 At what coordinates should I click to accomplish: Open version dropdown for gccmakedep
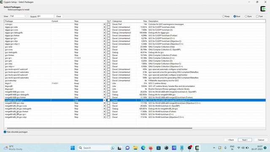tap(104, 81)
